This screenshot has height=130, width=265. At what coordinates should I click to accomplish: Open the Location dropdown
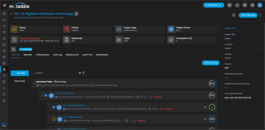[243, 48]
